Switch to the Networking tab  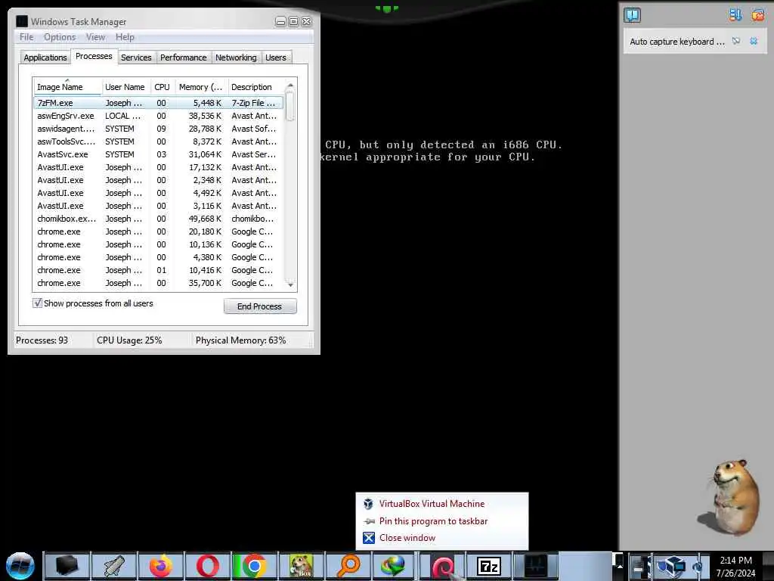point(236,57)
